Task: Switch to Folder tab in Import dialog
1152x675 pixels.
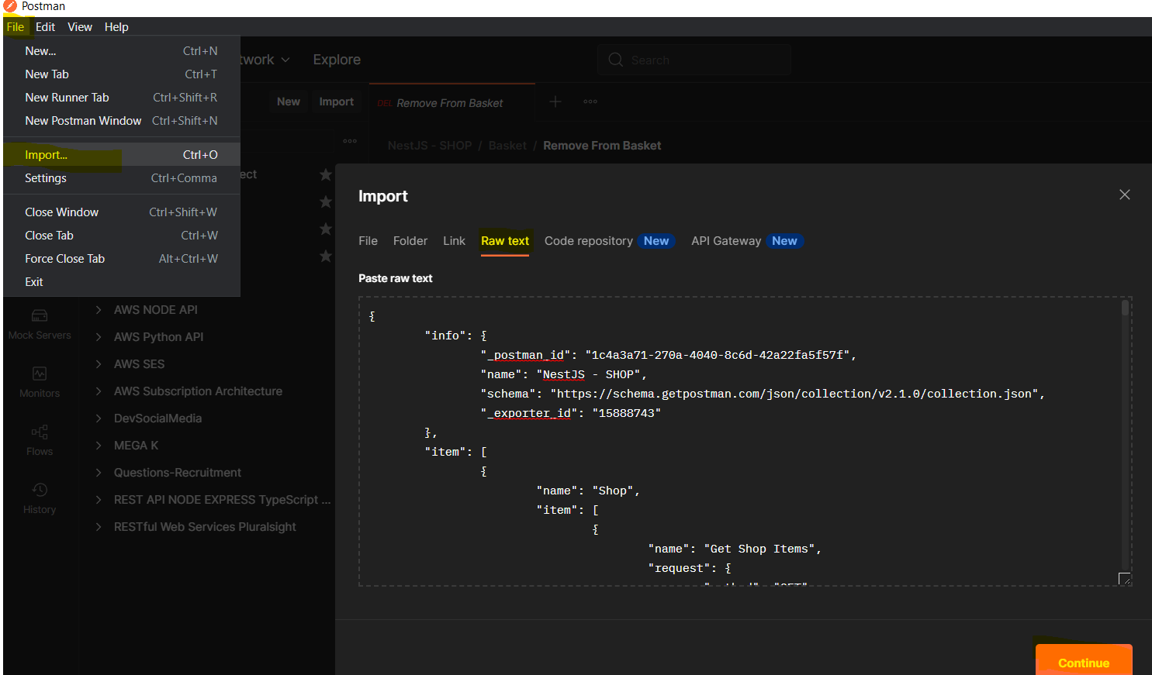Action: (x=410, y=241)
